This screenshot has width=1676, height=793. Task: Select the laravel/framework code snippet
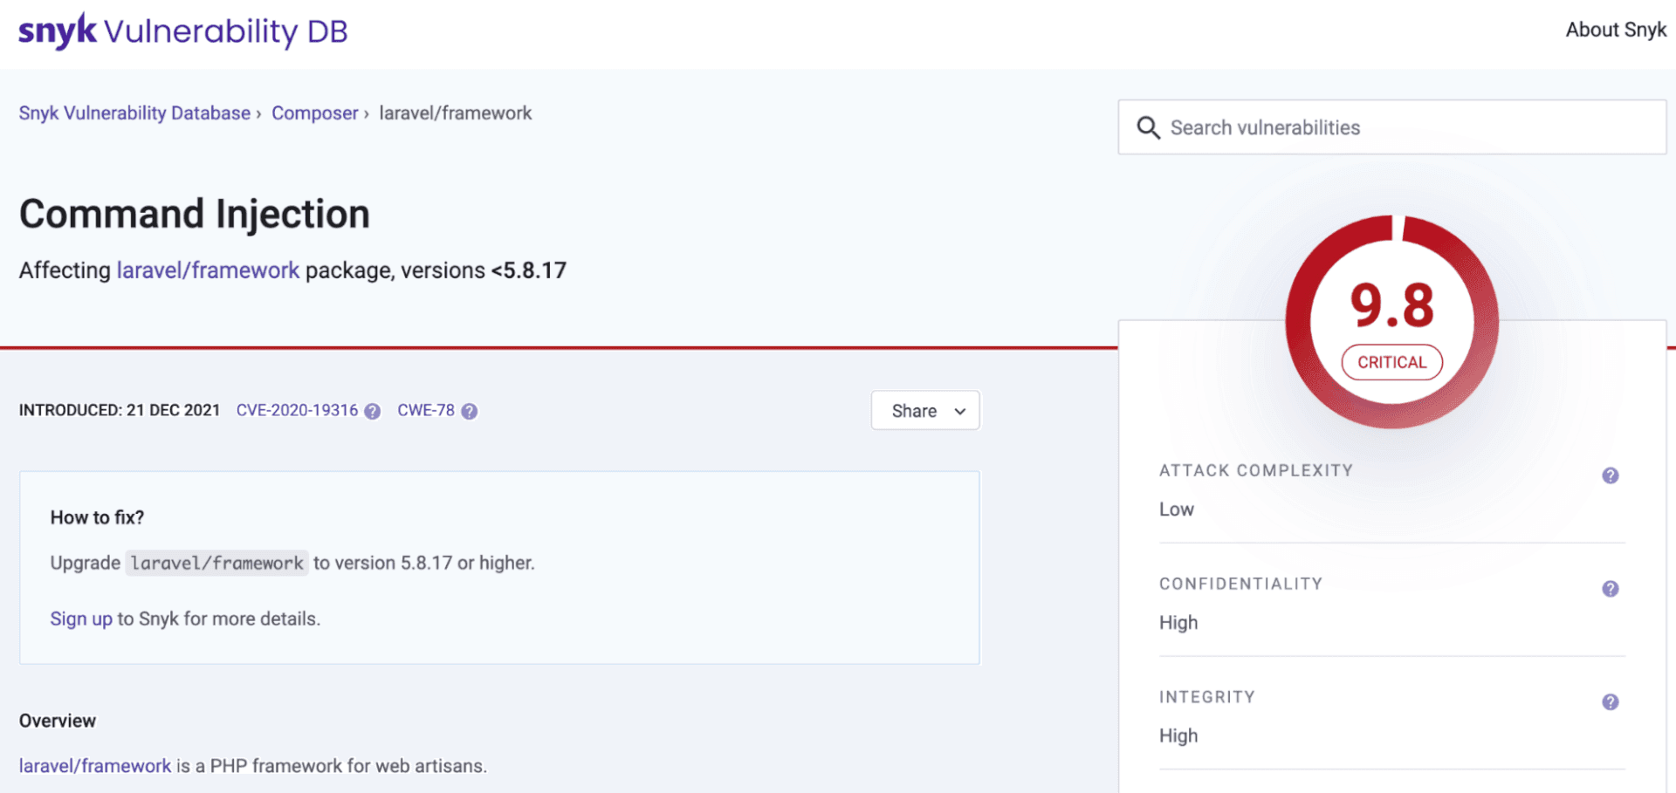tap(216, 564)
